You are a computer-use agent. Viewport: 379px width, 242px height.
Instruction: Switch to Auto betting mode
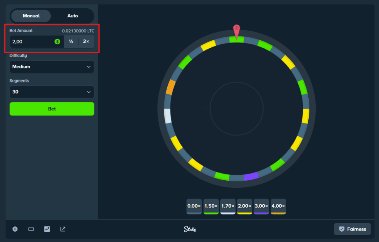tap(73, 16)
